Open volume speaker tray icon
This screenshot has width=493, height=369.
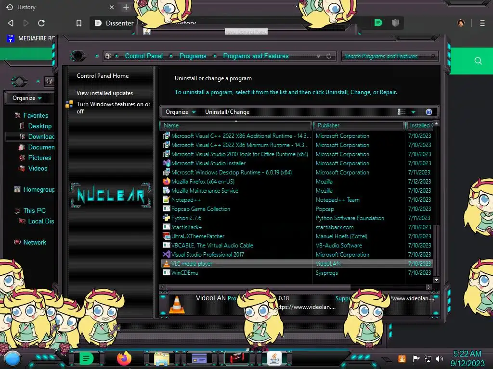click(x=439, y=358)
